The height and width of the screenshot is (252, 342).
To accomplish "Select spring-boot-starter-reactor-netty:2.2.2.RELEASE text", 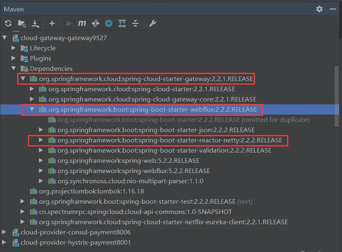I will click(170, 140).
